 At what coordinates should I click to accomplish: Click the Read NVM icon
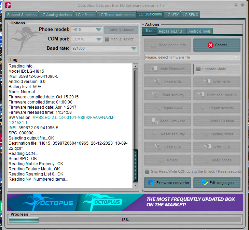[x=157, y=82]
